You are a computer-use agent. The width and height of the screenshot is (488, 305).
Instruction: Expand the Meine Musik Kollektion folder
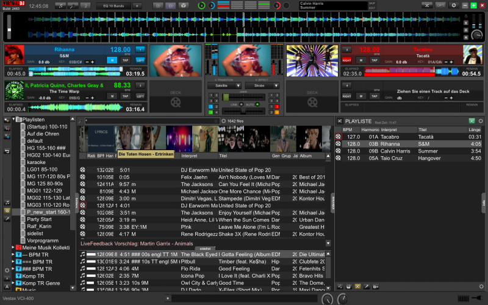(13, 248)
